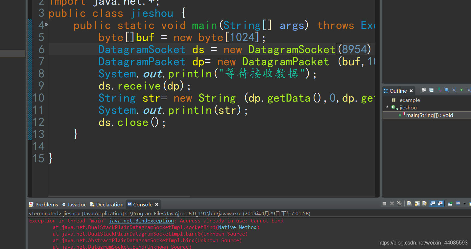Screen dimensions: 471x249
Task: Click the Outline tab icon
Action: (386, 91)
